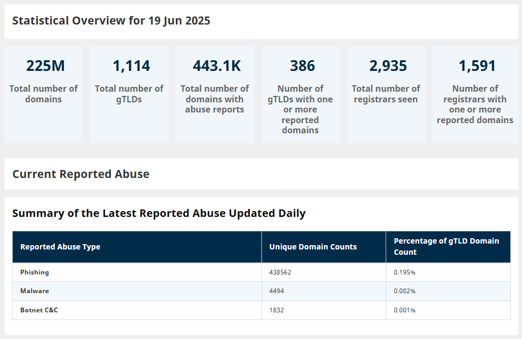Image resolution: width=522 pixels, height=339 pixels.
Task: Select the 1,591 registrars with reported domains card
Action: click(475, 94)
